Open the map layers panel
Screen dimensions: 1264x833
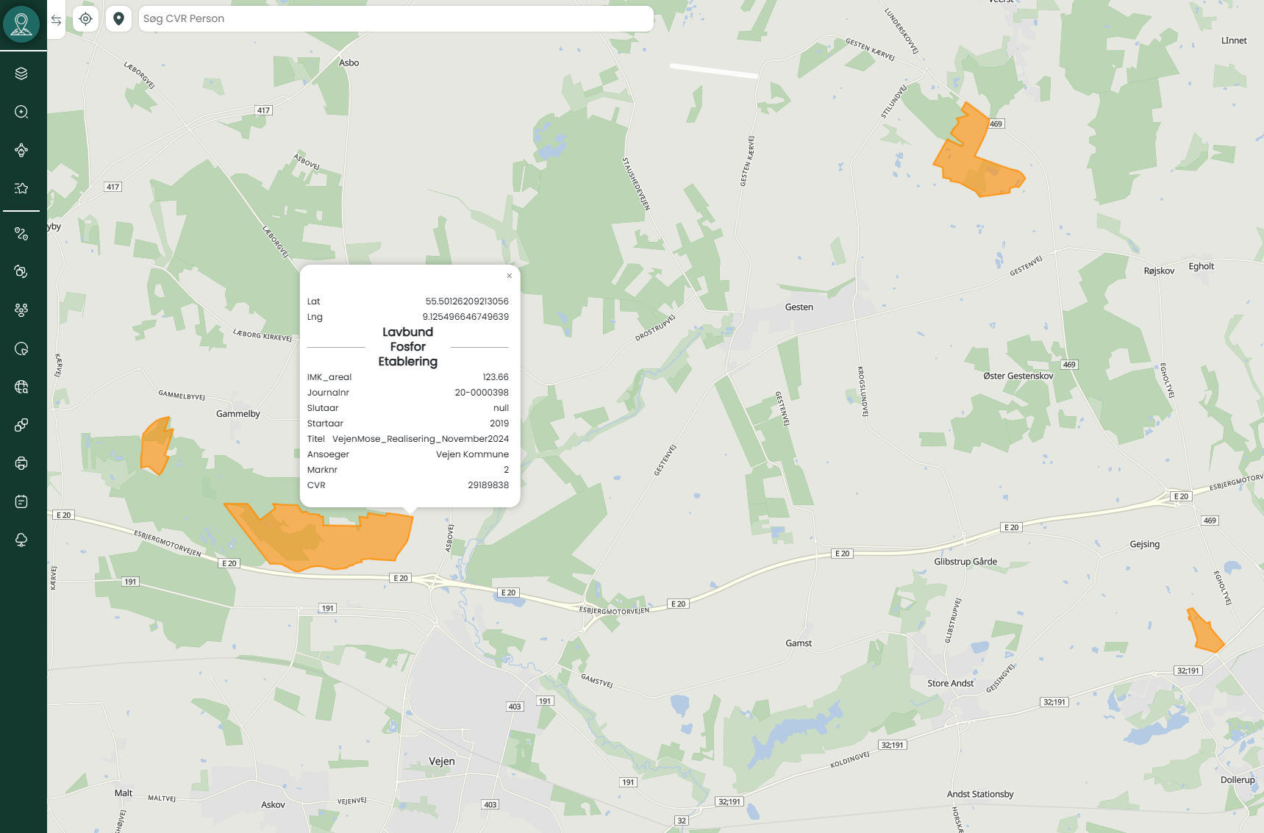tap(21, 74)
